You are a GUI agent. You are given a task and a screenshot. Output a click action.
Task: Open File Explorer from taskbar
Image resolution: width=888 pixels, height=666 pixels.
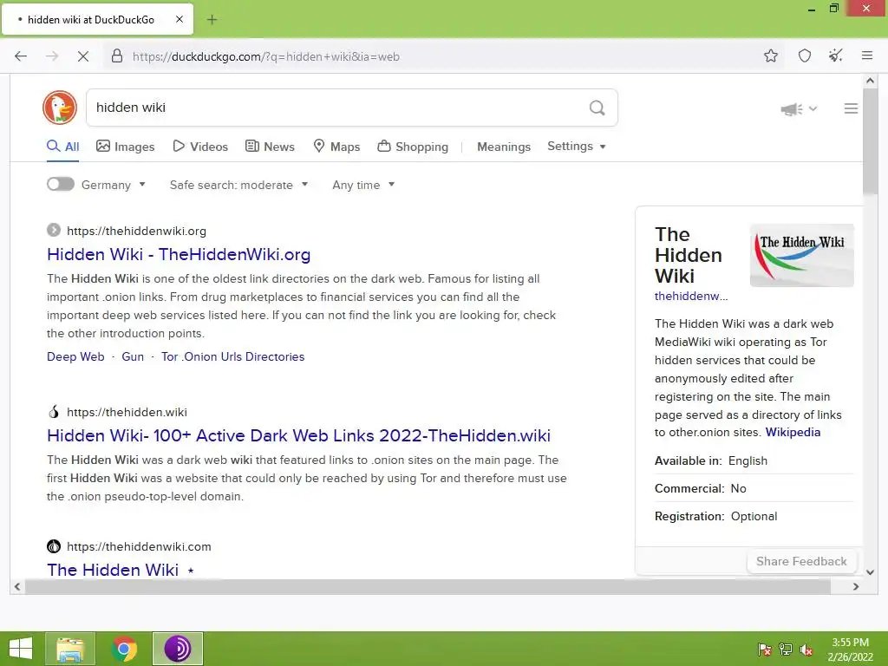(70, 649)
